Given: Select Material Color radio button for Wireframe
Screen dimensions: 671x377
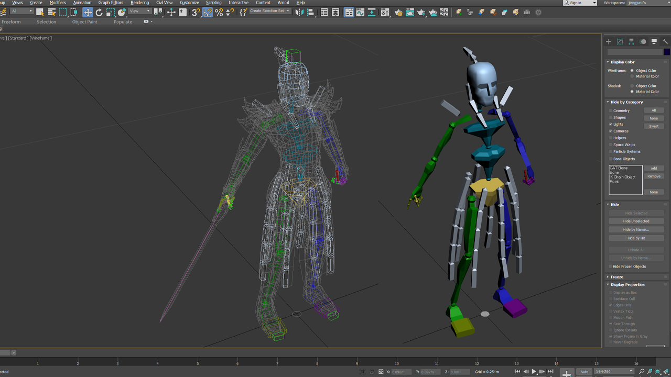Looking at the screenshot, I should point(631,76).
